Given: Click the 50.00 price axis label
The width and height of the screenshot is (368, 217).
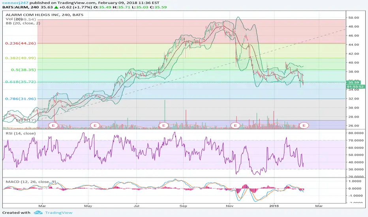Looking at the screenshot, I should tap(354, 18).
